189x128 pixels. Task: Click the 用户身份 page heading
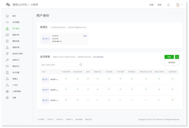point(43,16)
